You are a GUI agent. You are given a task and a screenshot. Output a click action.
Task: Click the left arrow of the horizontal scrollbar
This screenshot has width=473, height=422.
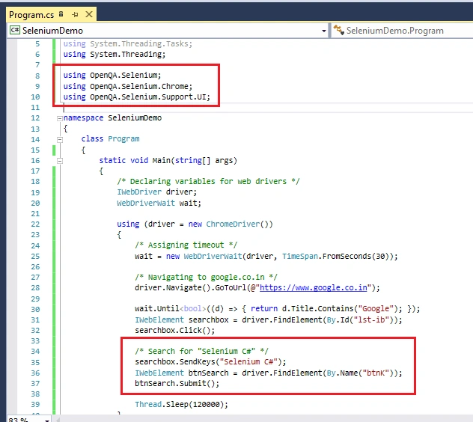pyautogui.click(x=58, y=420)
